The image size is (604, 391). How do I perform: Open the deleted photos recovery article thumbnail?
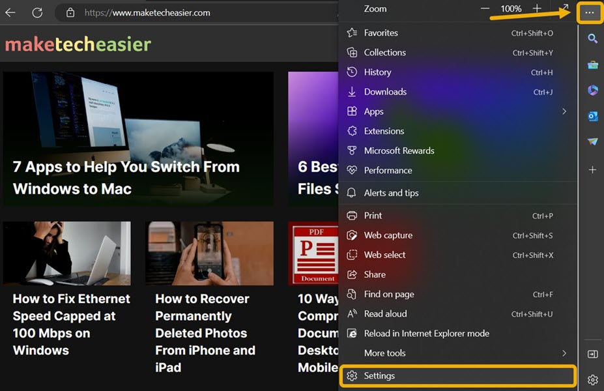209,253
